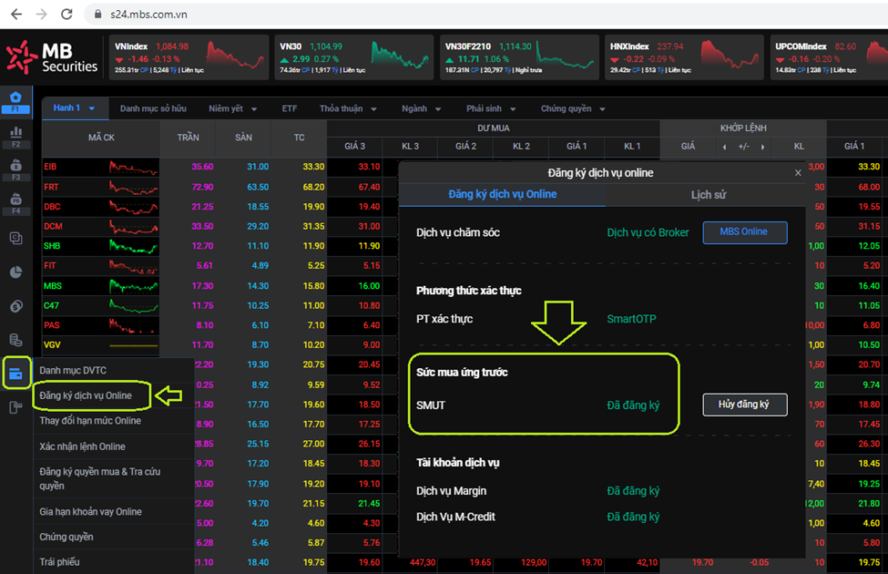Image resolution: width=888 pixels, height=574 pixels.
Task: Click the VN30 ticker card
Action: [x=354, y=57]
